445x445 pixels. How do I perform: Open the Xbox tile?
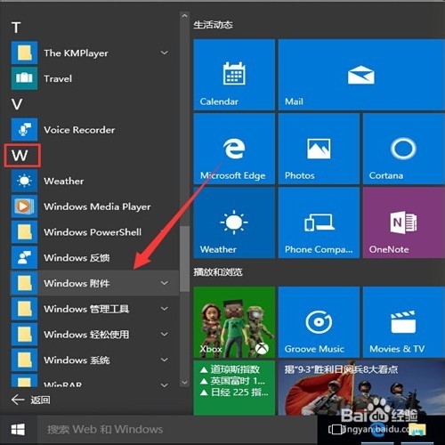(234, 322)
